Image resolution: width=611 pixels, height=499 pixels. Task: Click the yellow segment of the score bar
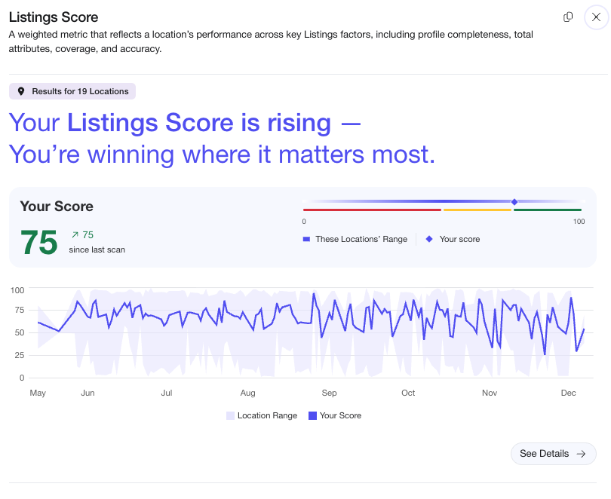(x=477, y=210)
